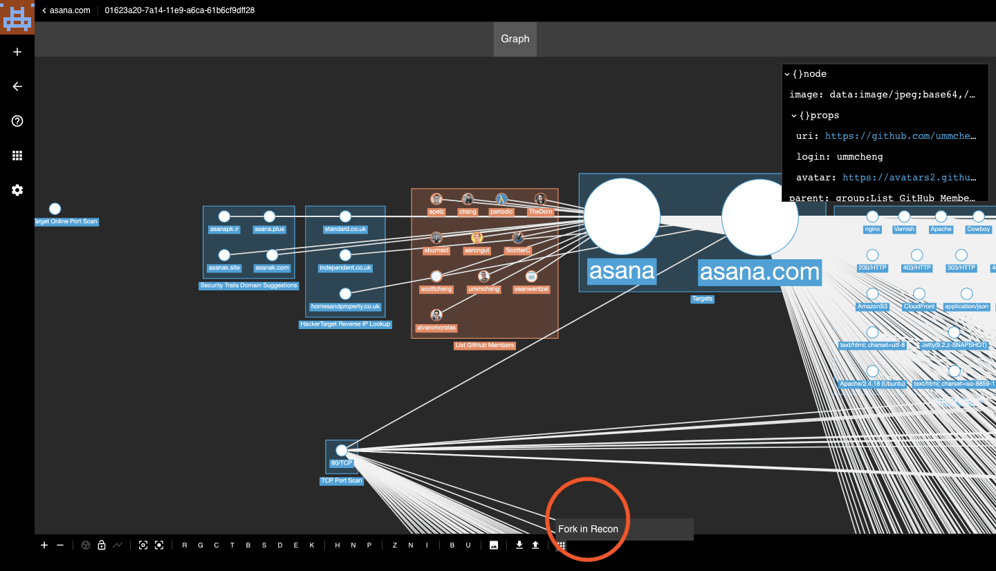Select the 80/TCP port node
Viewport: 996px width, 571px height.
click(342, 451)
